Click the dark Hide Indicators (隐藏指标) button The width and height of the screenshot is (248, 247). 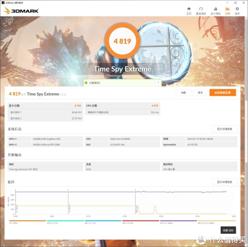[228, 230]
